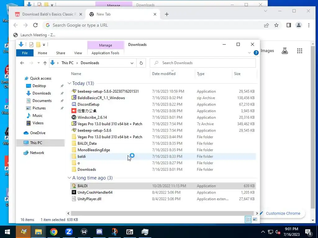Open the Google apps grid icon
The width and height of the screenshot is (318, 238).
pyautogui.click(x=300, y=51)
